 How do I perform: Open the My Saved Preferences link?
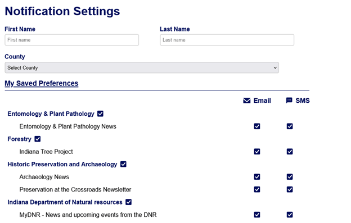point(42,83)
